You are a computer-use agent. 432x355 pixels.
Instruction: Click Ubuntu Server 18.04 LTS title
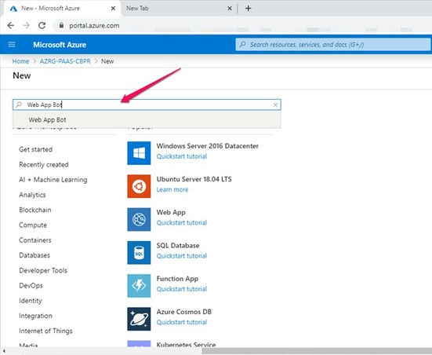tap(194, 179)
